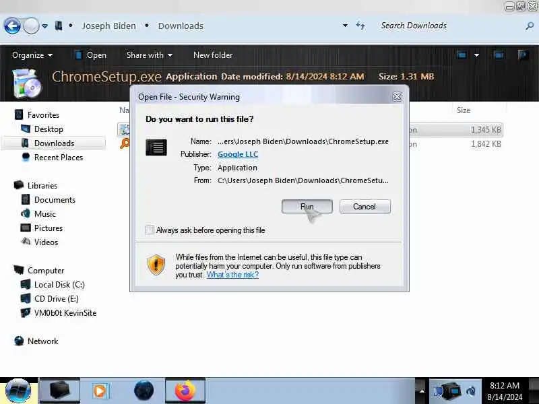Select Desktop under Favorites
This screenshot has height=404, width=539.
(x=42, y=129)
